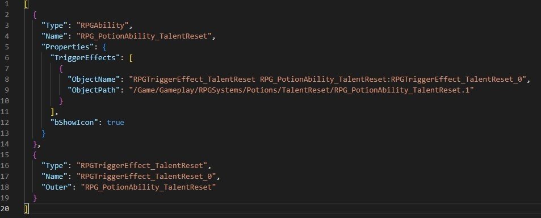Click "RPGTriggerEffect_TalentReset" value on line 16
This screenshot has height=218, width=541.
[x=143, y=166]
